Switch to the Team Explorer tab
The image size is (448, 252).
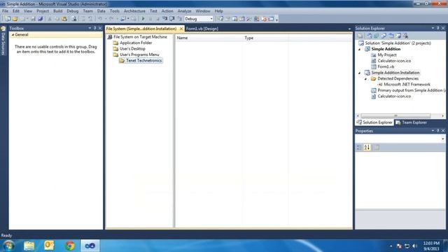click(411, 122)
